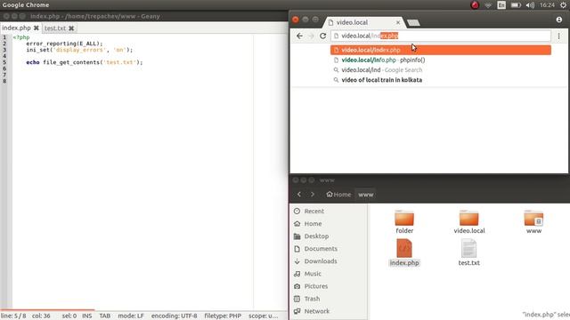Close test.txt tab in Geany
570x320 pixels.
tap(71, 28)
